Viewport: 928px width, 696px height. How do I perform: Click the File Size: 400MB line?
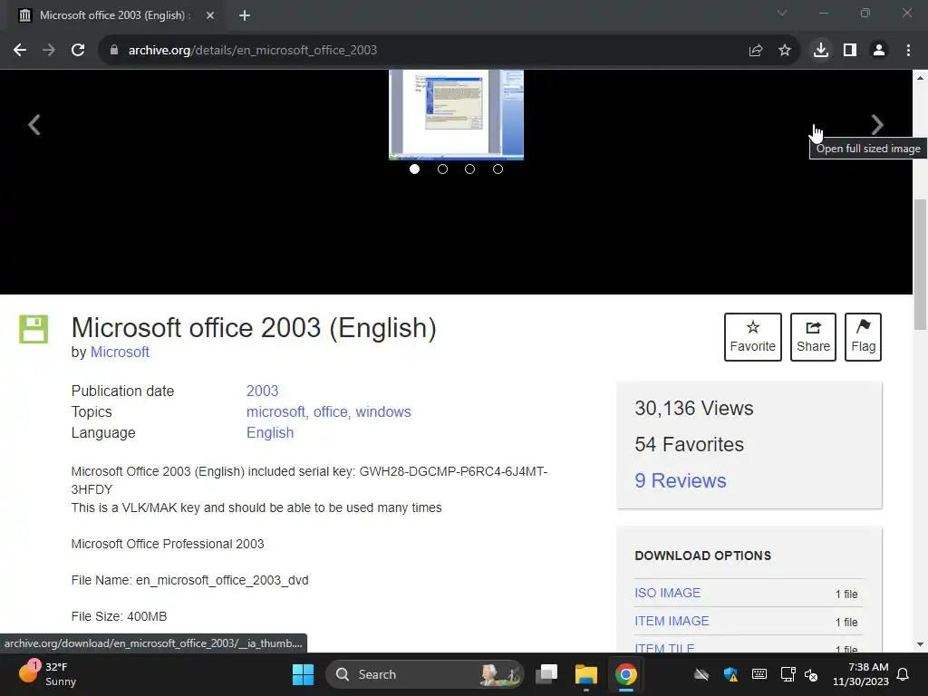tap(119, 616)
